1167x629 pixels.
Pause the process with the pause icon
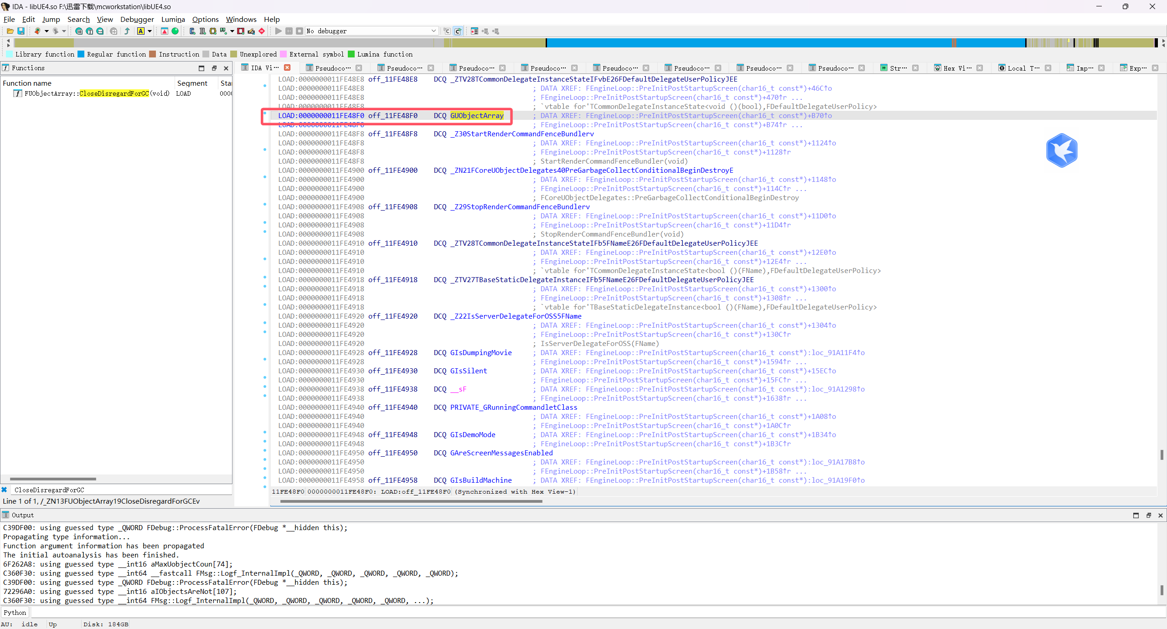pos(289,31)
